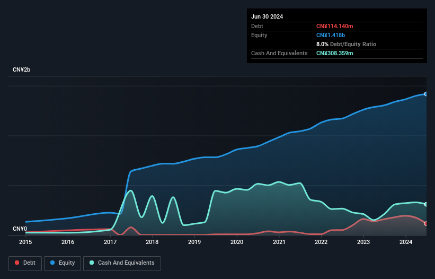
Task: Click the red Debt endpoint marker
Action: pos(426,223)
